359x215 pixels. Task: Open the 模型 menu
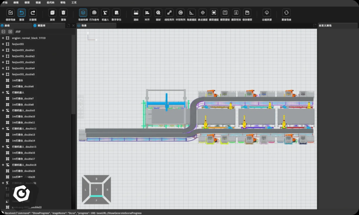pos(27,2)
